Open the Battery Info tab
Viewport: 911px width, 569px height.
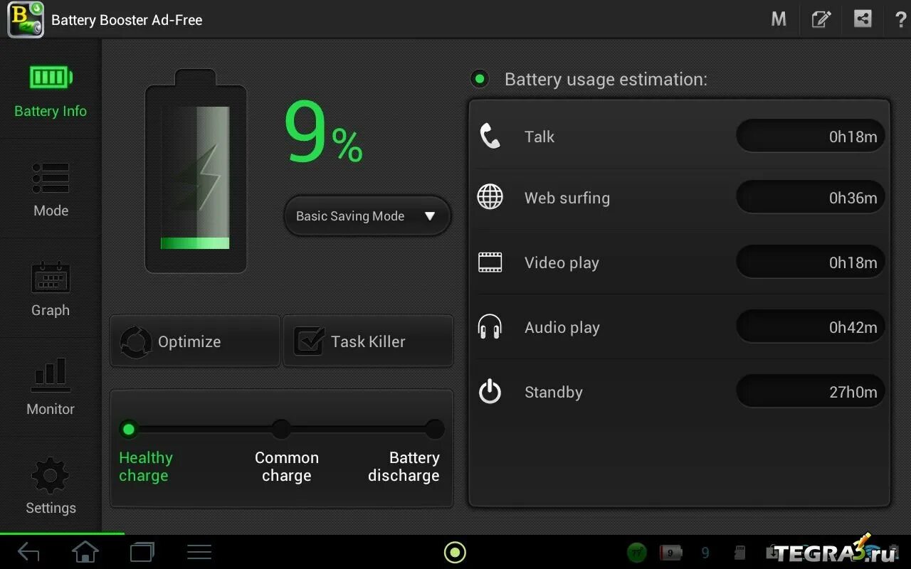[51, 91]
